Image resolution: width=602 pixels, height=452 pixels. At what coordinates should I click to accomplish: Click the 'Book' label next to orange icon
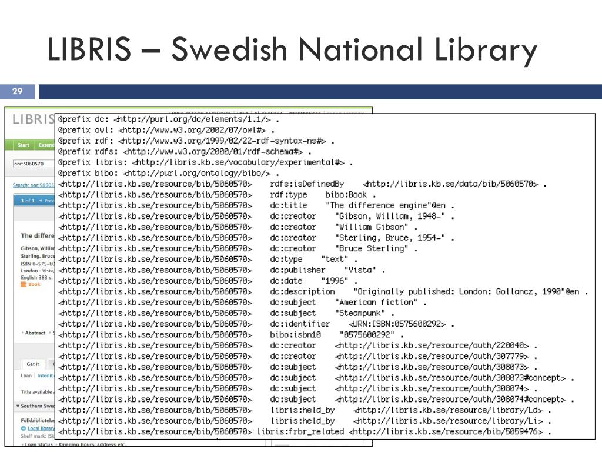click(x=34, y=284)
